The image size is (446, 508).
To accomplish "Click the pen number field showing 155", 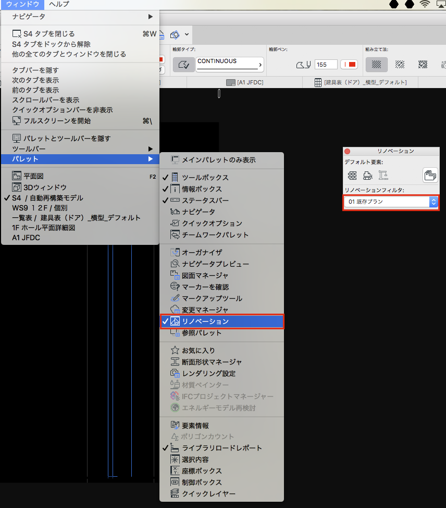I will (x=325, y=65).
